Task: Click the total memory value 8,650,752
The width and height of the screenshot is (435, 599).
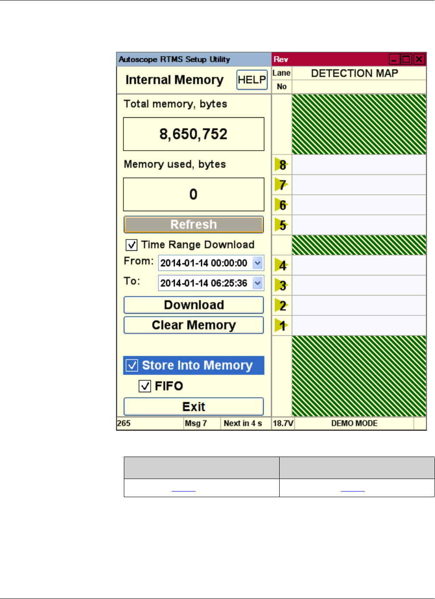Action: point(194,134)
